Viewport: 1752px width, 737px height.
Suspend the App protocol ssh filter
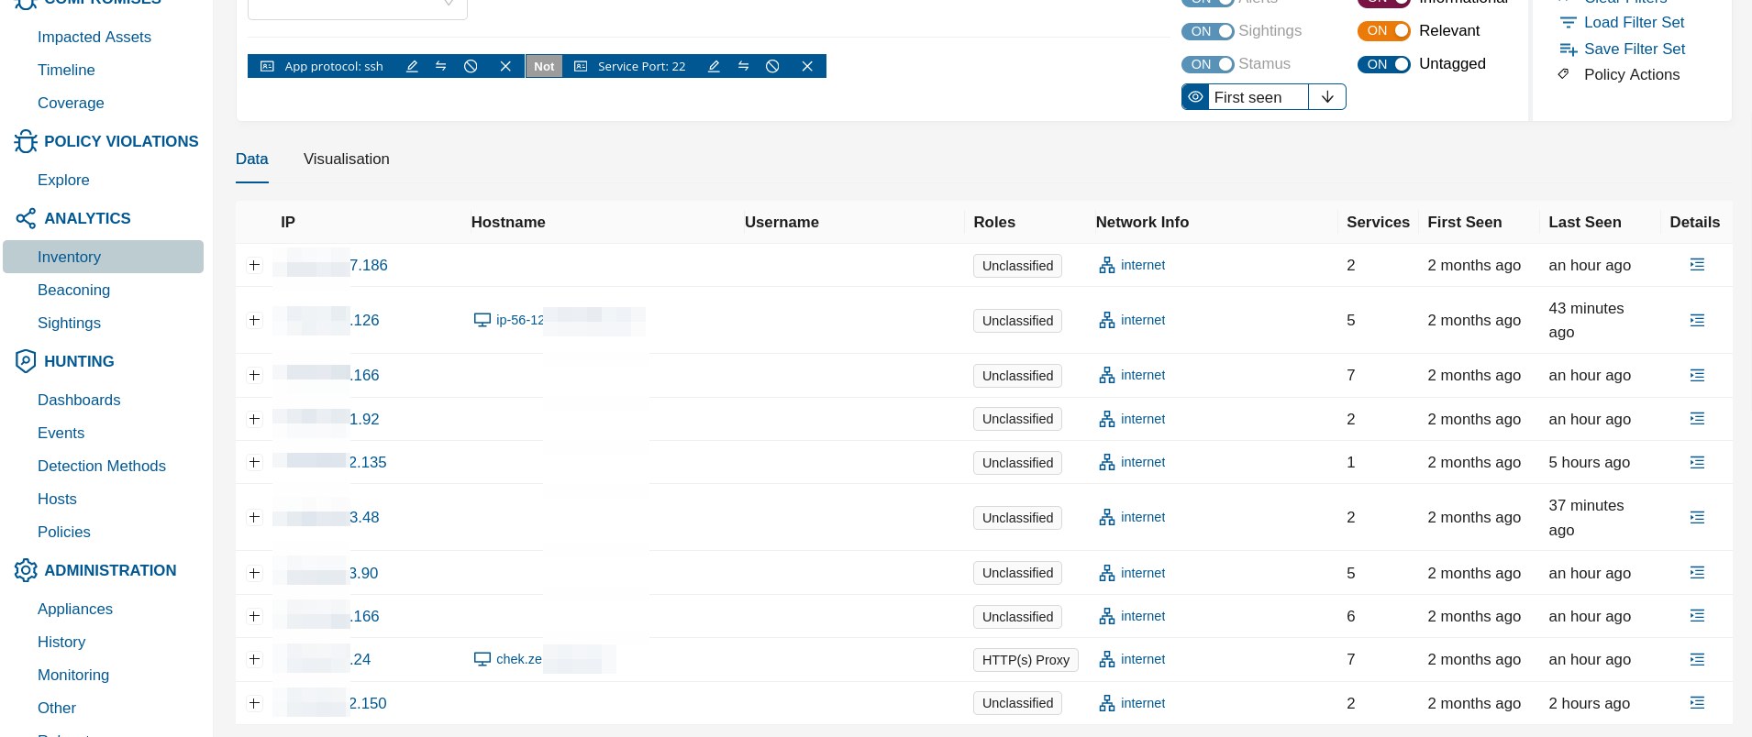pyautogui.click(x=471, y=66)
